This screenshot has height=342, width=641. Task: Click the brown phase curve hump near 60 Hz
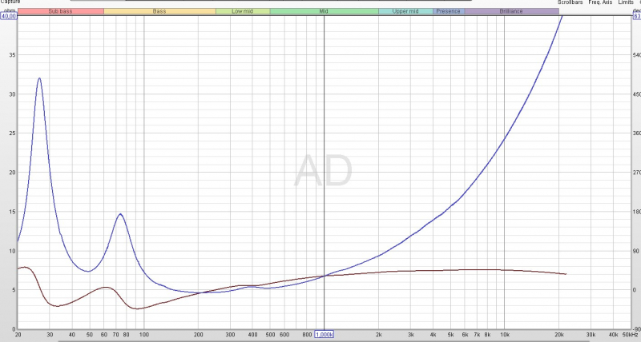pos(106,288)
